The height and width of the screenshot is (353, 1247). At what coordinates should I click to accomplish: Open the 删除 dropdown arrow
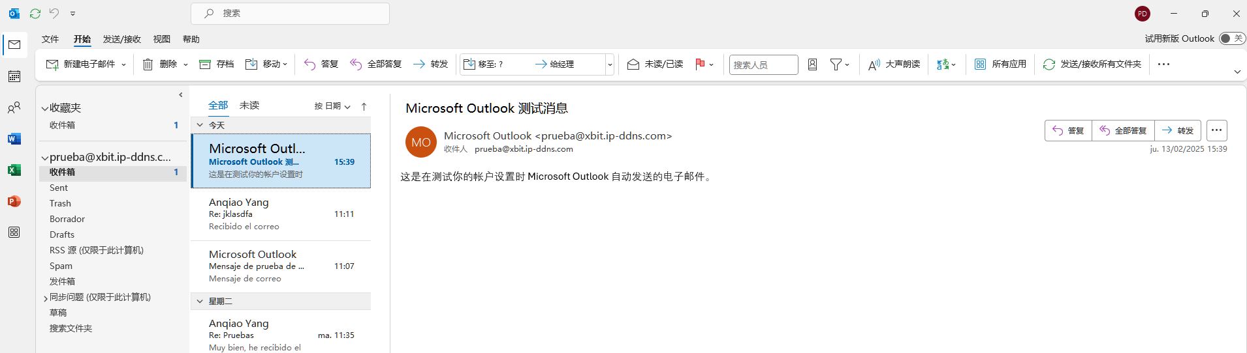pos(185,64)
